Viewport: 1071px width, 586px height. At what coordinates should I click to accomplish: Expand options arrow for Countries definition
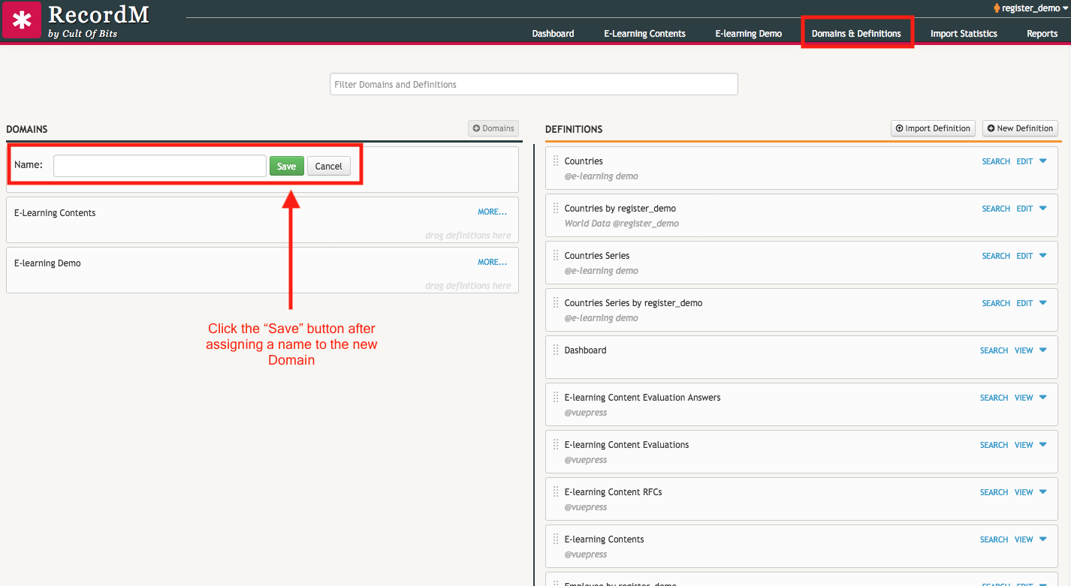click(x=1042, y=161)
